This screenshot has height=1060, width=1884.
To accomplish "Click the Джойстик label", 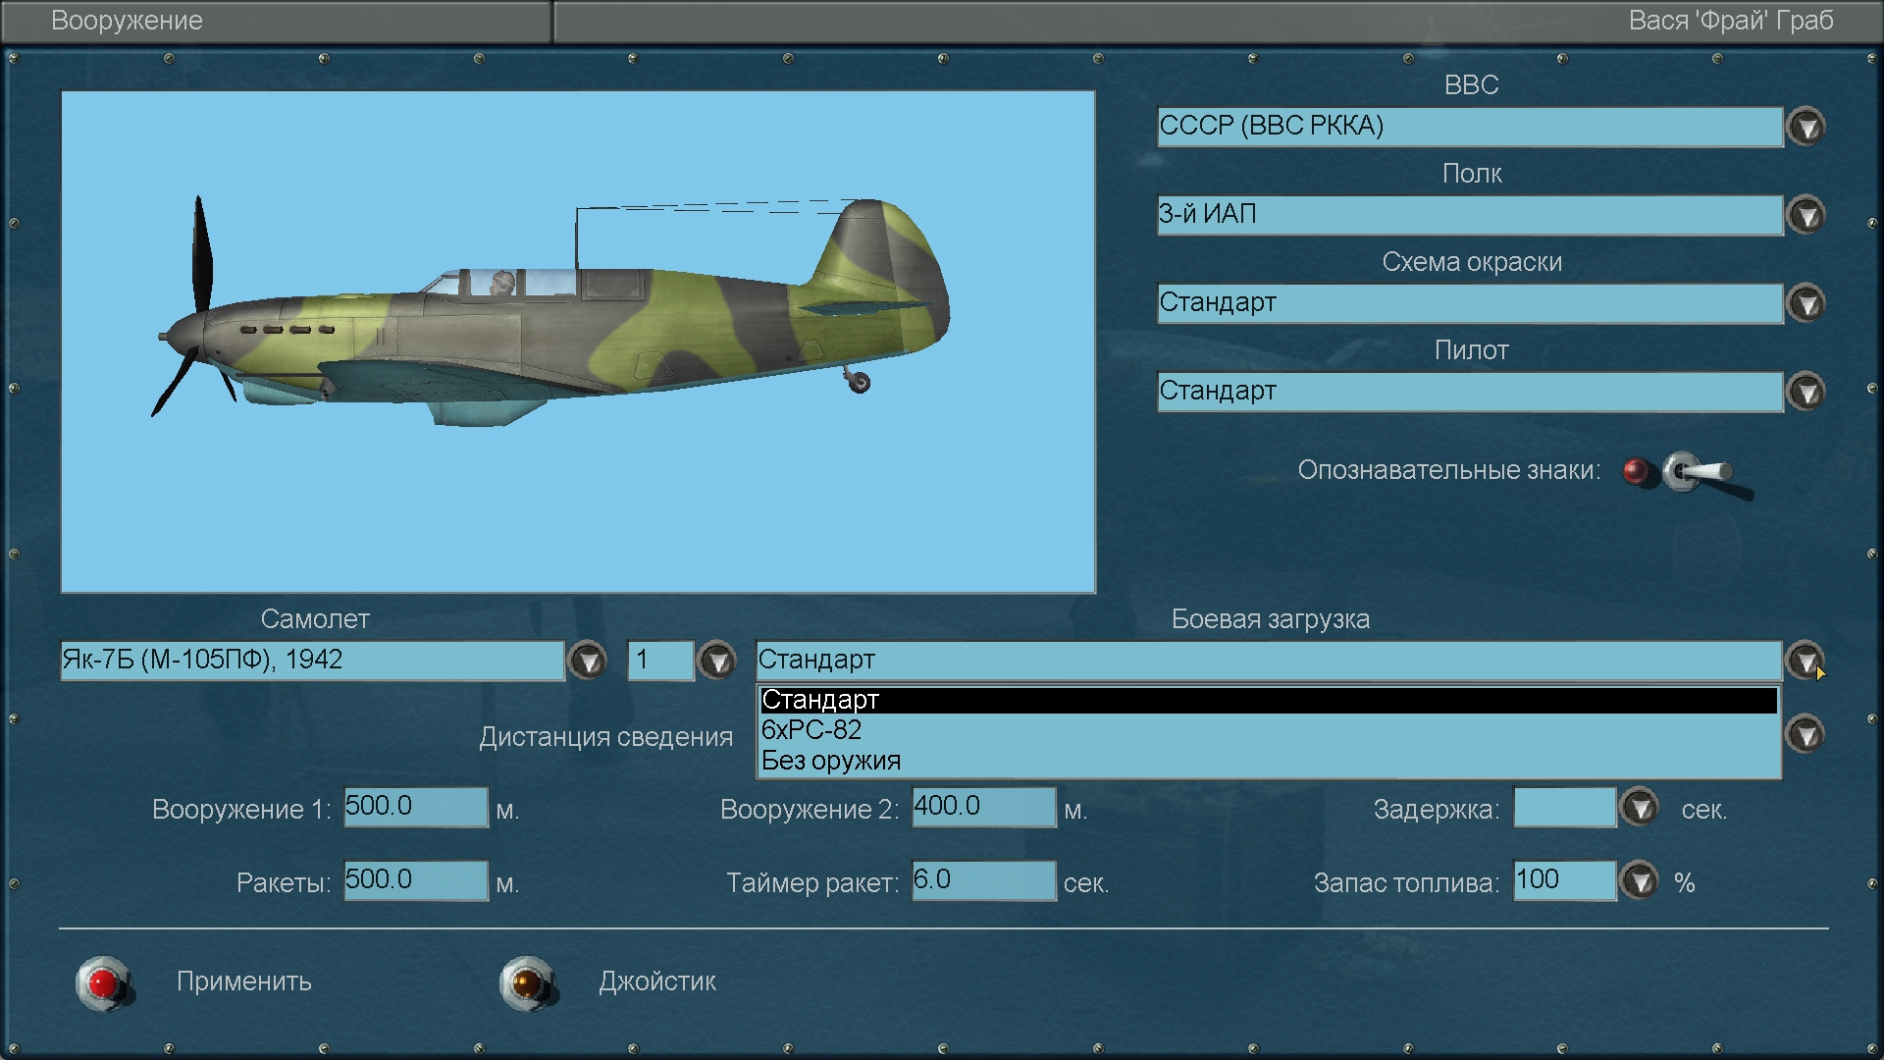I will click(657, 981).
